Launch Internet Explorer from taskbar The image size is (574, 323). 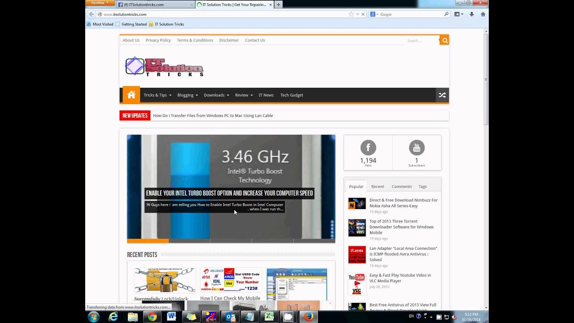click(113, 317)
